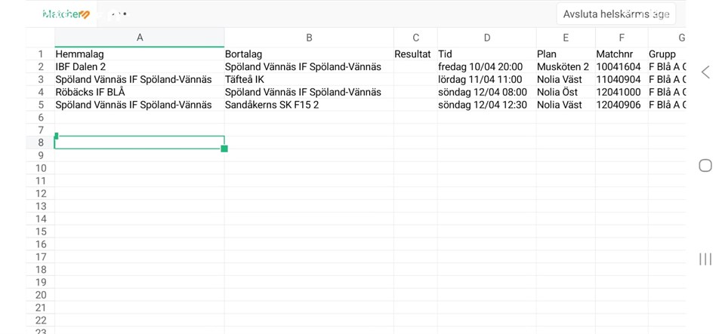
Task: Click the Avsluta helskärmsläge button
Action: pyautogui.click(x=615, y=14)
